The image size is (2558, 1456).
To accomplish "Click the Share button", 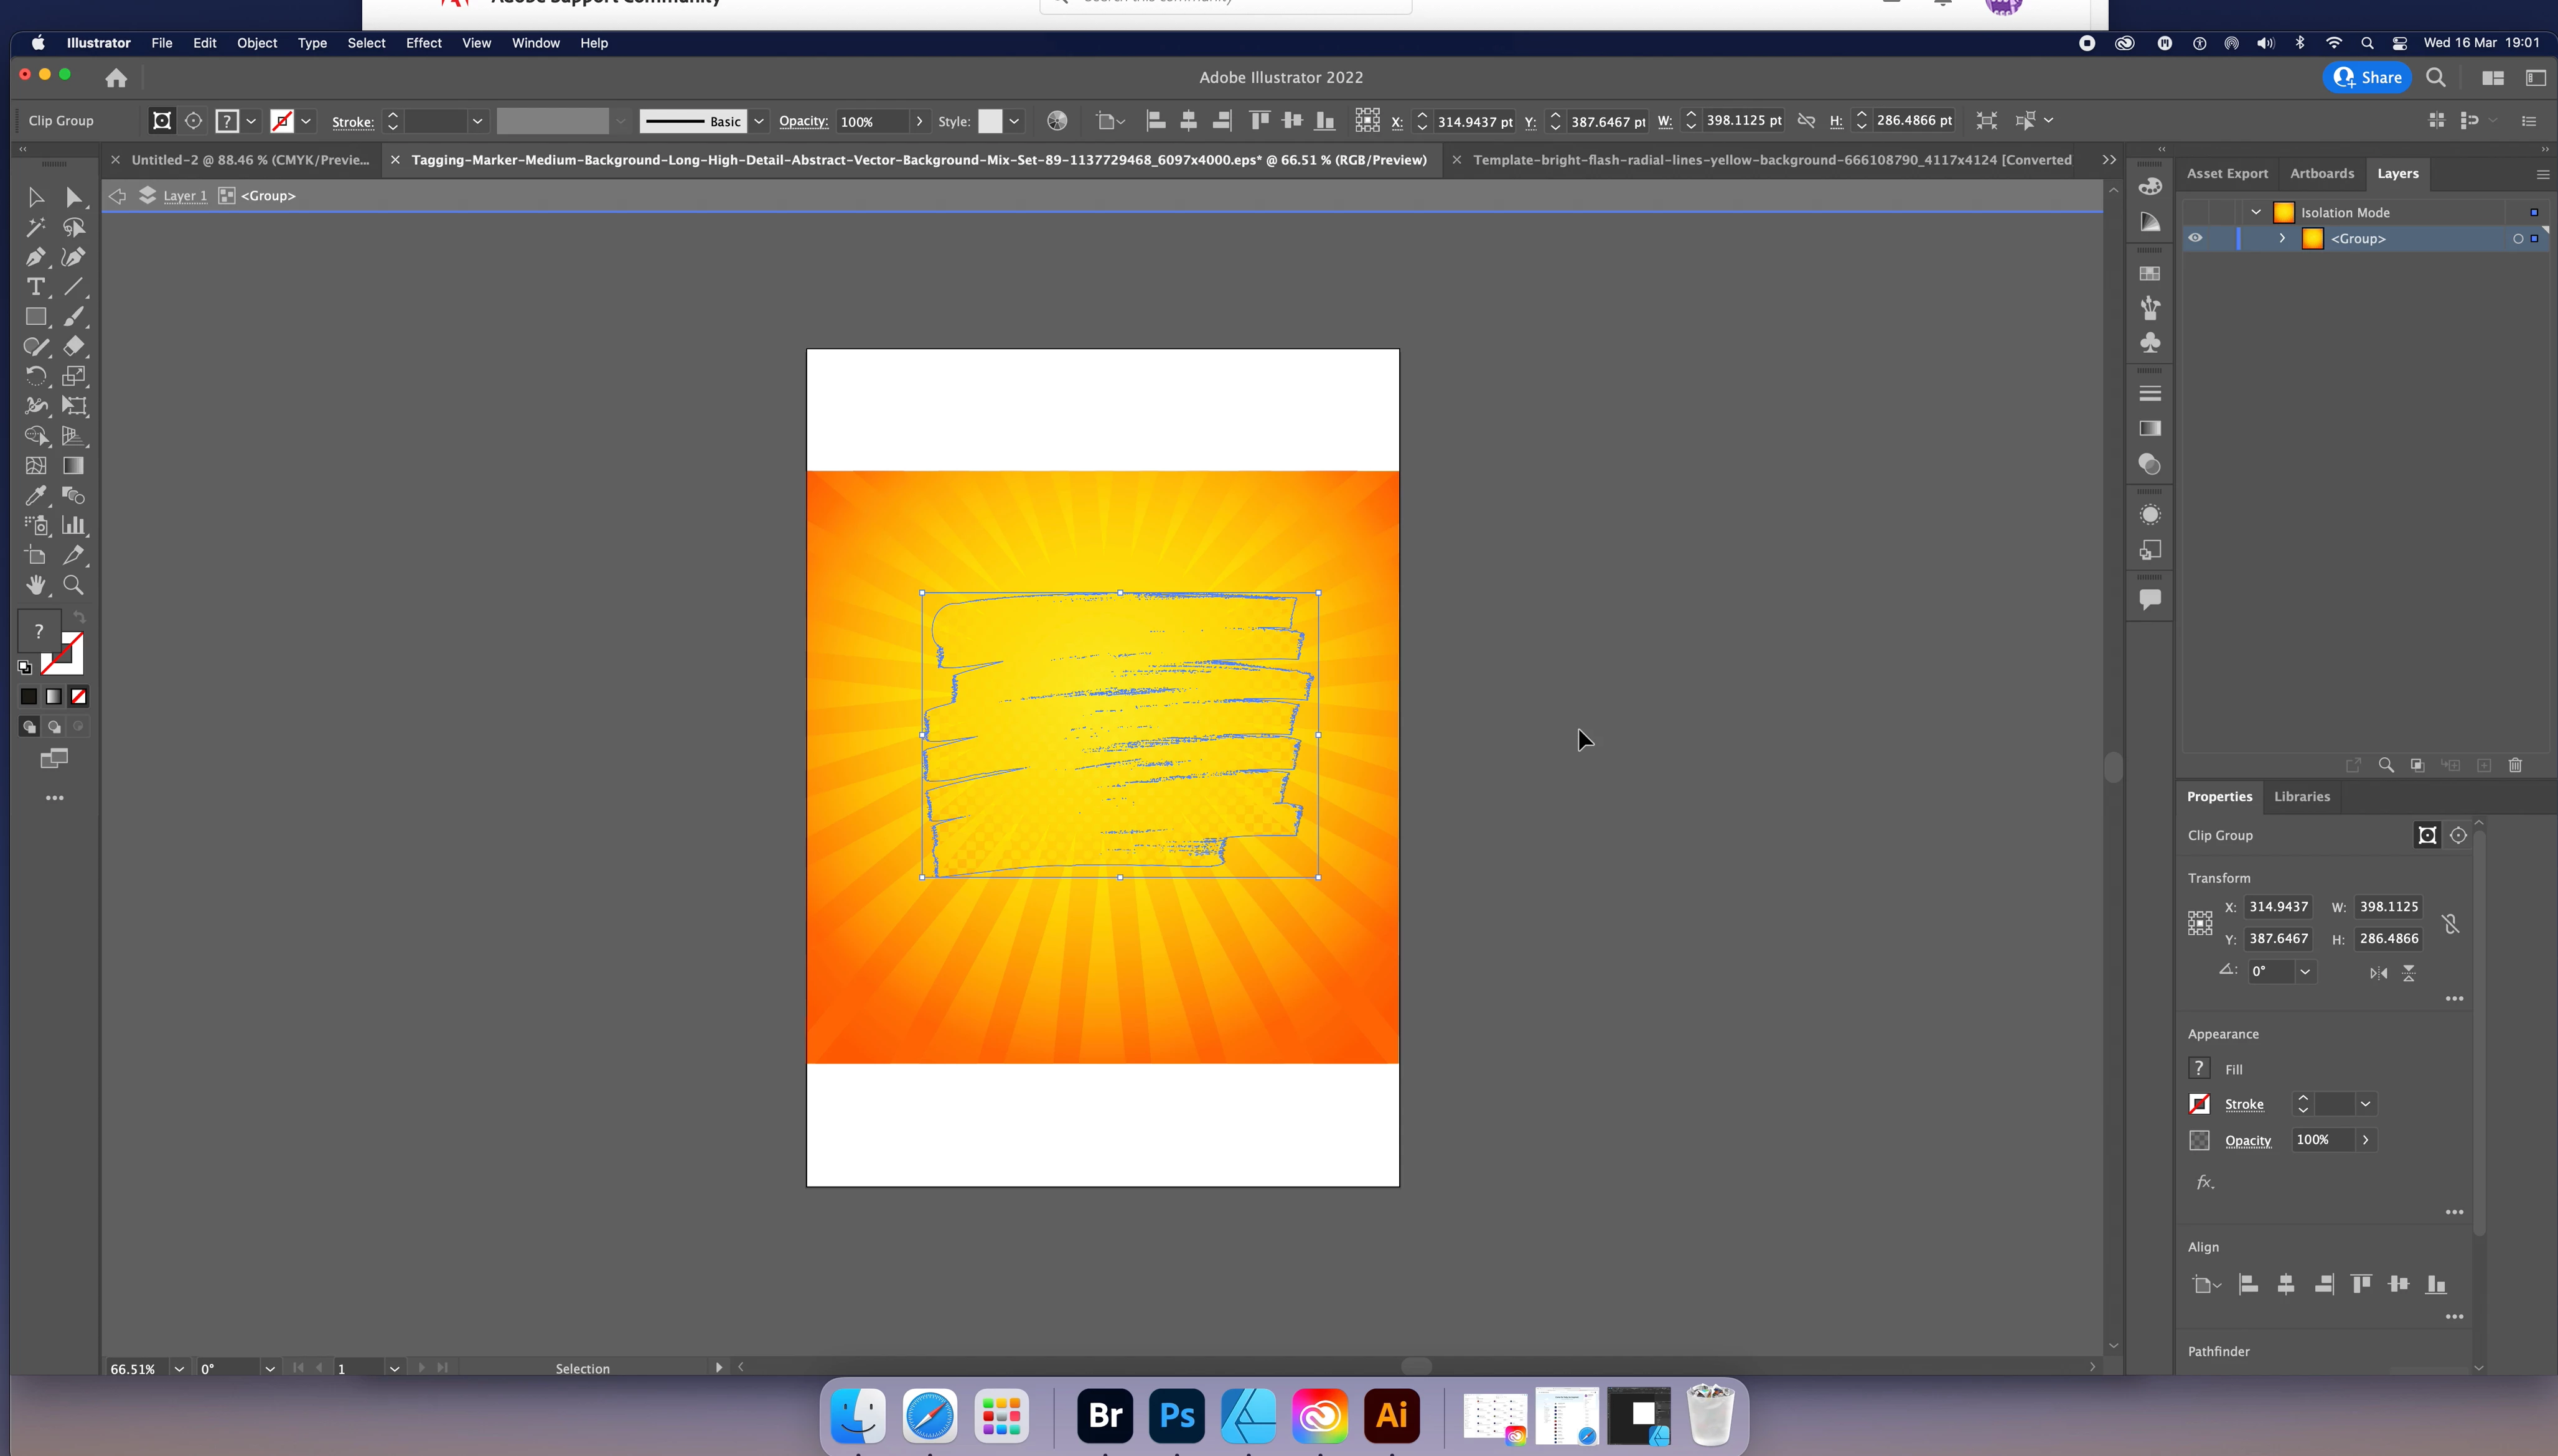I will click(2367, 77).
